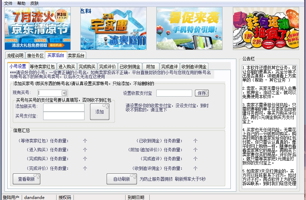
Task: Open the 飞科宅实惠 banner ad
Action: [113, 29]
